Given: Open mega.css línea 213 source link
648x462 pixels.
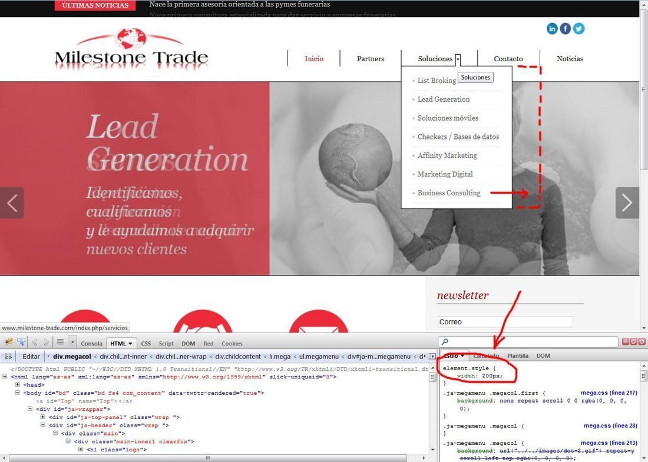Looking at the screenshot, I should tap(609, 443).
